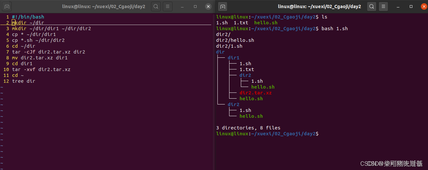
Task: Click '3 directories, 8 files' summary line
Action: pos(248,128)
